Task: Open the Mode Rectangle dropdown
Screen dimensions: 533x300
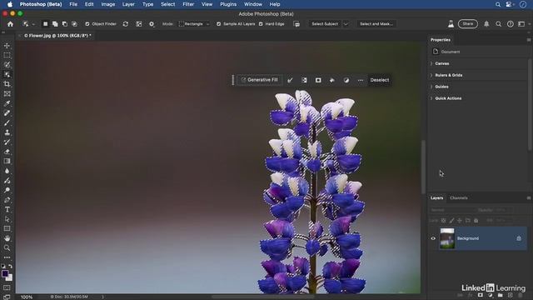Action: tap(194, 24)
